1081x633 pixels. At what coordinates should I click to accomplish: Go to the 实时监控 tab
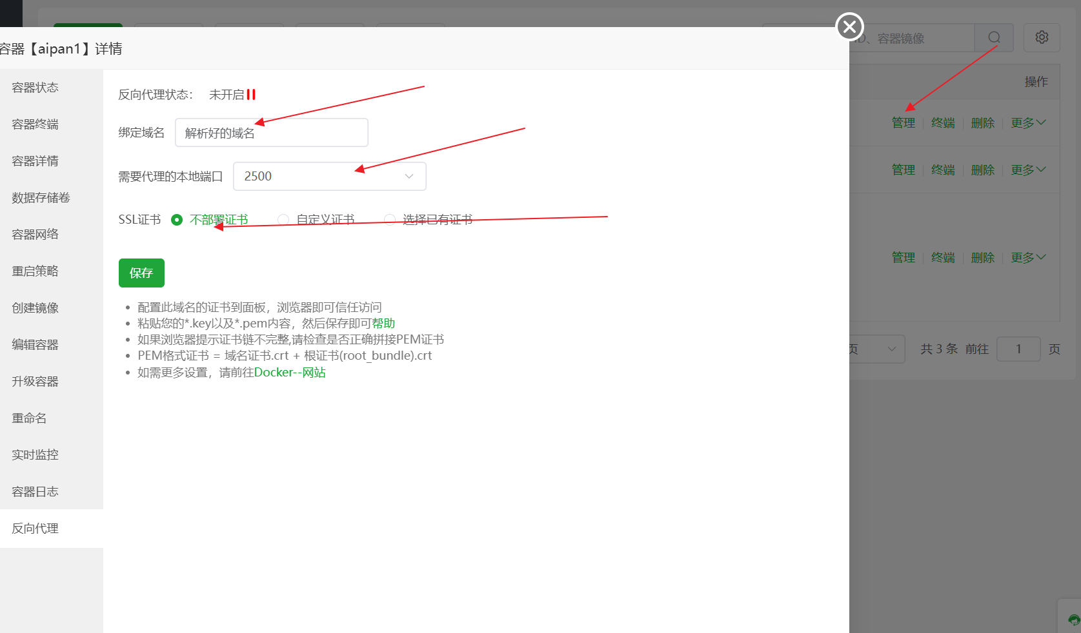pos(35,455)
